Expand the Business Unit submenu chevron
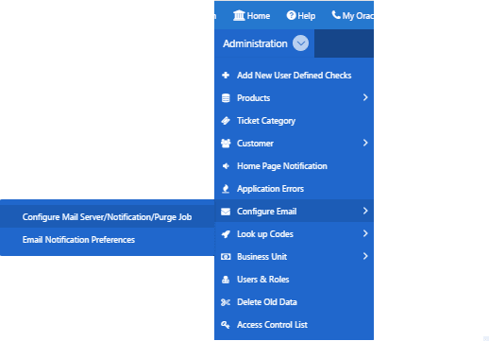Viewport: 489px width, 341px height. (x=365, y=256)
